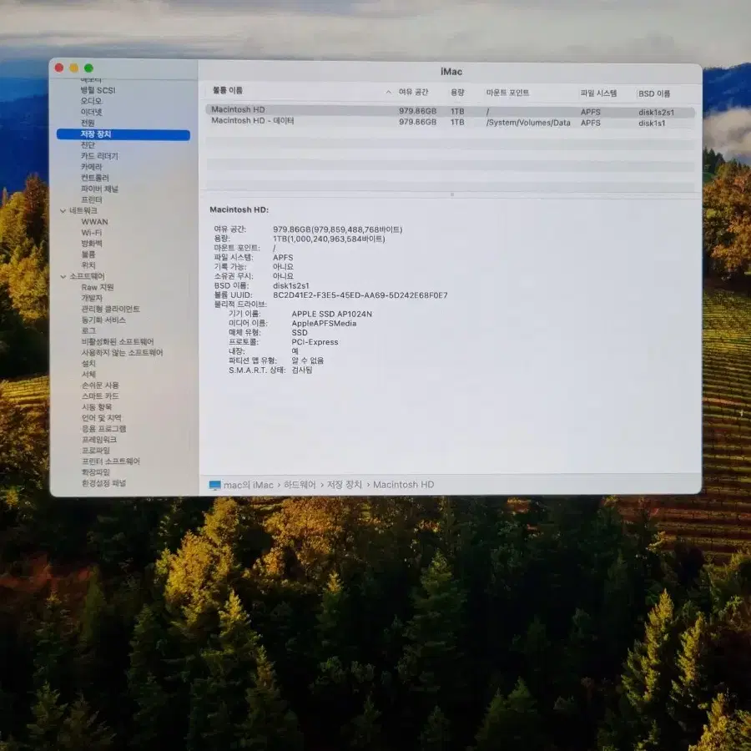Image resolution: width=751 pixels, height=751 pixels.
Task: Open the 파이버 채널 category
Action: tap(99, 189)
